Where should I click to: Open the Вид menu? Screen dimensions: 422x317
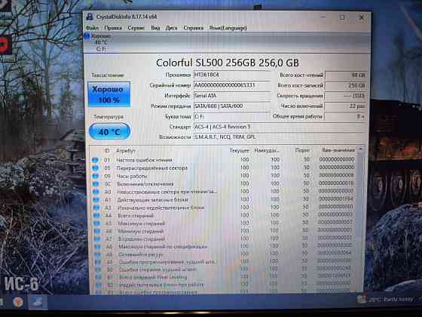[x=155, y=28]
